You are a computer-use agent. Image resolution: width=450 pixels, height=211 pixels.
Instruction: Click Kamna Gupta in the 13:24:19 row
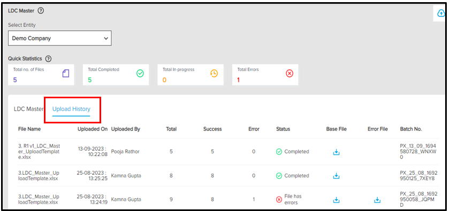coord(126,200)
